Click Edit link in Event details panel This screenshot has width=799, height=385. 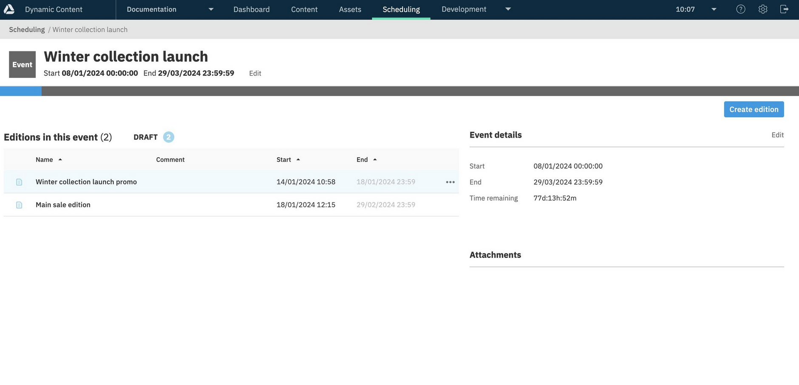point(777,135)
